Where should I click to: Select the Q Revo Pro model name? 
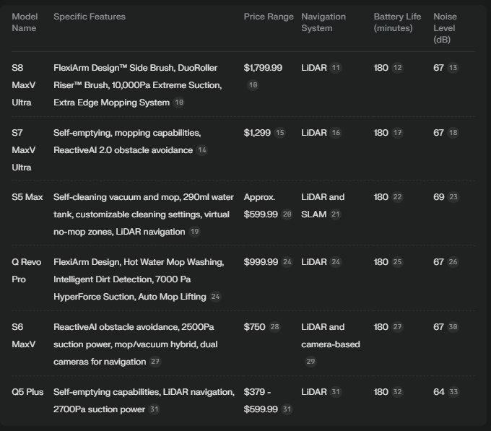[x=26, y=271]
